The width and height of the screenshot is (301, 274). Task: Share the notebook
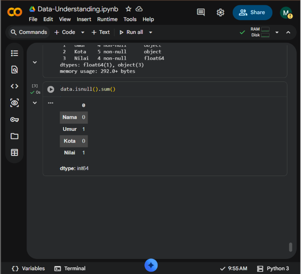(253, 13)
